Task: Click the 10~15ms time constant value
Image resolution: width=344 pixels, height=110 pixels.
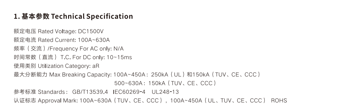Action: (x=119, y=57)
